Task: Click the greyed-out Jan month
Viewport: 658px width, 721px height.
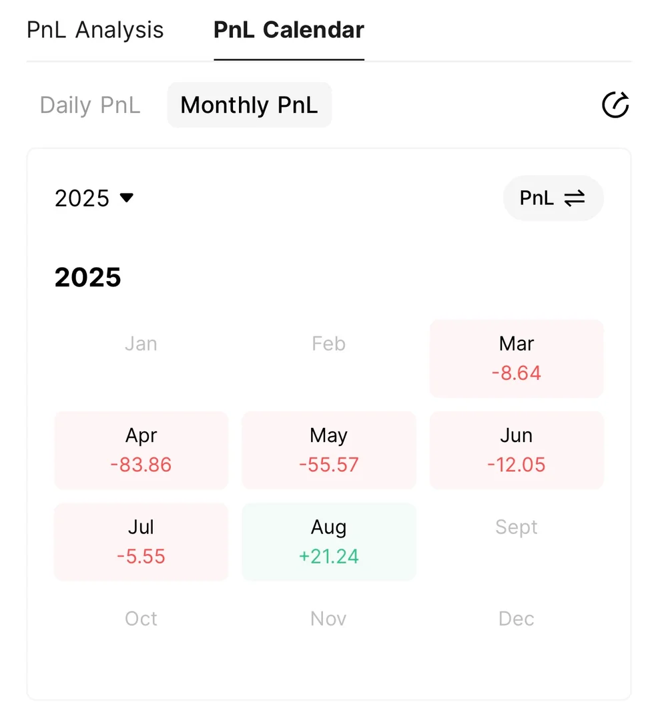Action: click(x=141, y=344)
